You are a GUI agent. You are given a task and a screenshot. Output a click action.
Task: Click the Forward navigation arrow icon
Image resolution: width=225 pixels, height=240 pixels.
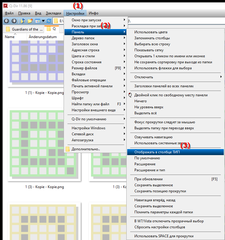(x=14, y=21)
